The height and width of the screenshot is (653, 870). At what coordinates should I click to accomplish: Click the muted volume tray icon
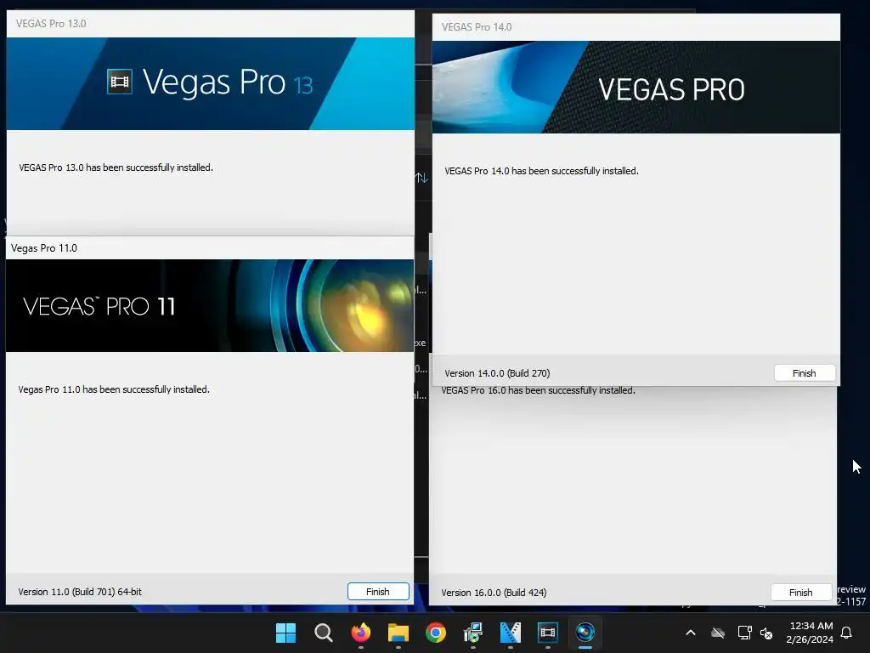(x=766, y=633)
